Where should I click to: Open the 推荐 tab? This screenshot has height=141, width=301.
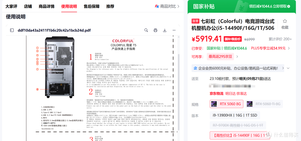(x=110, y=6)
